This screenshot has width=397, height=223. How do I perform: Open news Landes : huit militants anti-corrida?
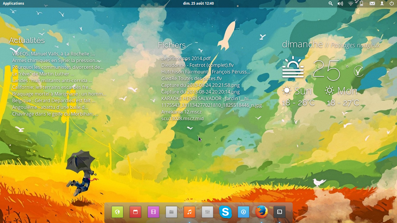[52, 80]
